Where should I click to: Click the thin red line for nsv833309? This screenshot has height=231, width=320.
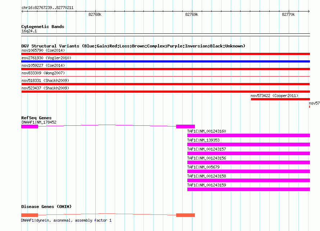point(165,77)
